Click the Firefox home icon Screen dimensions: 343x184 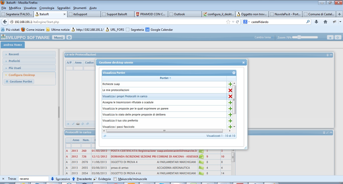325,22
